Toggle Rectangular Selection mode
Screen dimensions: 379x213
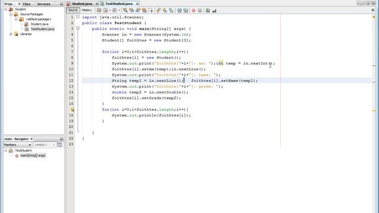(x=150, y=11)
